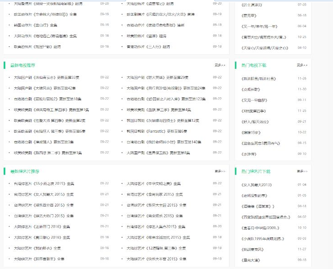
Task: Open 《好人/毁灭效应》in 热门电视下载
Action: coord(255,122)
